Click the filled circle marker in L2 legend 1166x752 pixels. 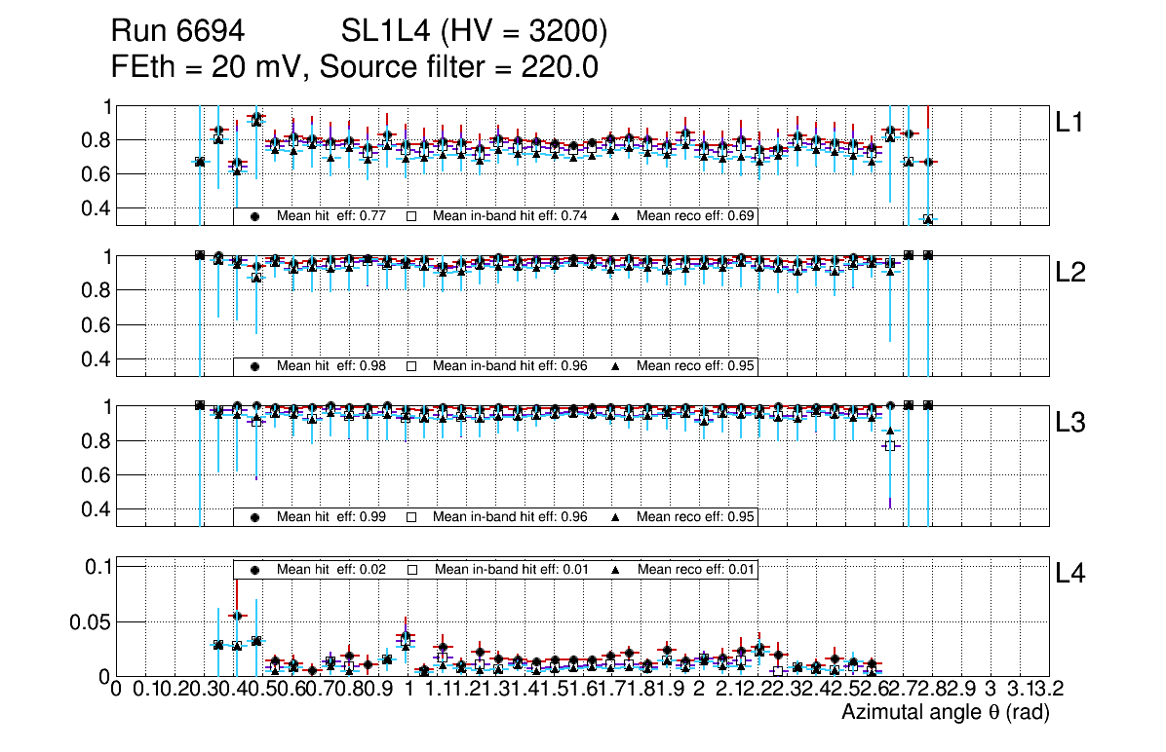255,366
